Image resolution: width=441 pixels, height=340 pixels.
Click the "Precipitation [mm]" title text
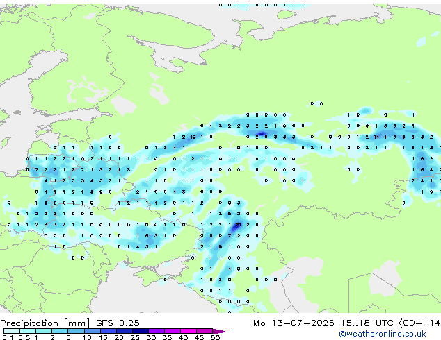tap(45, 323)
